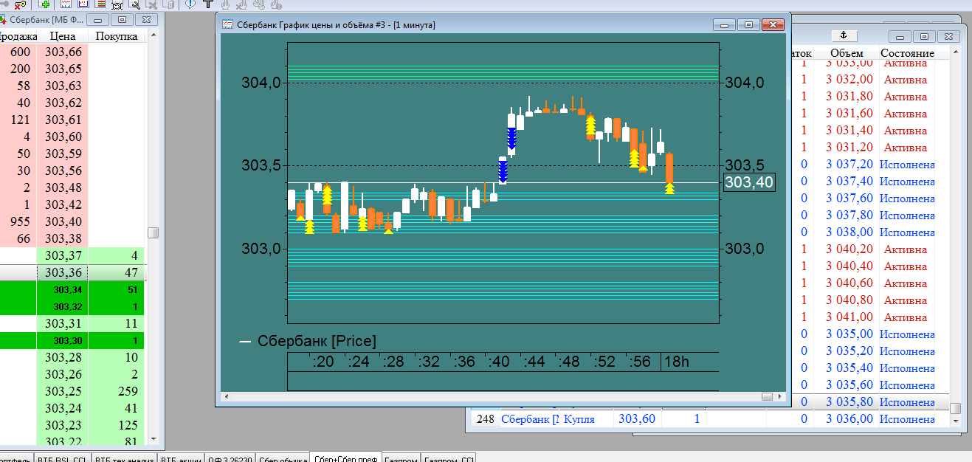
Task: Click the order book vertical scrollbar thumb
Action: [x=154, y=232]
